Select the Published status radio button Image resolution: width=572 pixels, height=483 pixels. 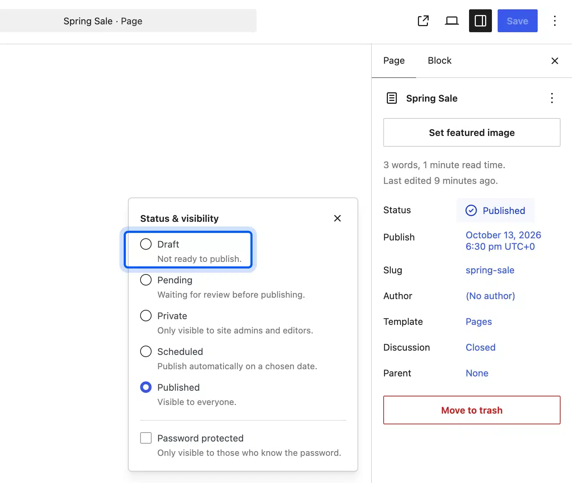146,387
